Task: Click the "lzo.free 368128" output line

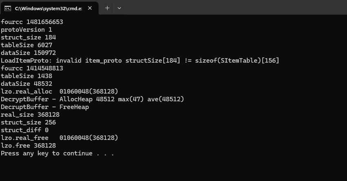Action: click(x=28, y=146)
